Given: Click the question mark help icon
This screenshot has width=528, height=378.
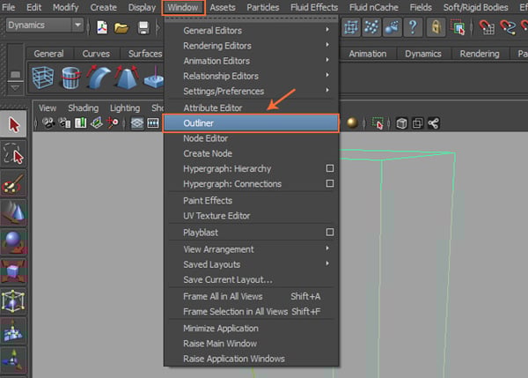Looking at the screenshot, I should tap(413, 27).
